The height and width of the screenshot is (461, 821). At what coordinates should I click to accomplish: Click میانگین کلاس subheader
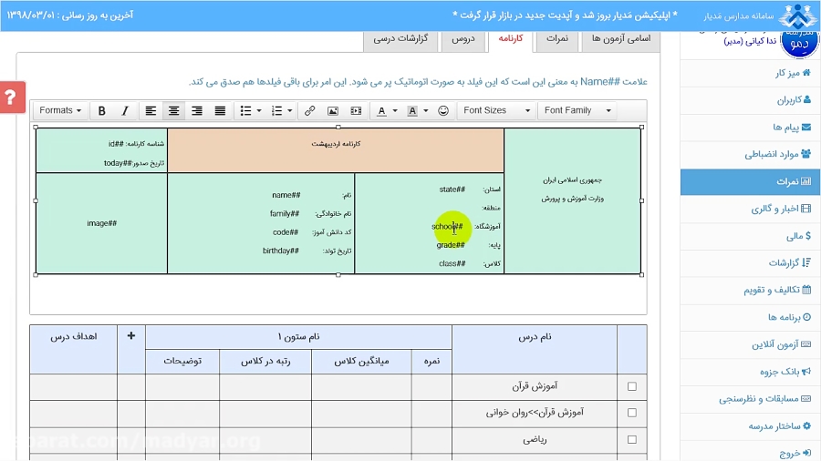tap(361, 361)
